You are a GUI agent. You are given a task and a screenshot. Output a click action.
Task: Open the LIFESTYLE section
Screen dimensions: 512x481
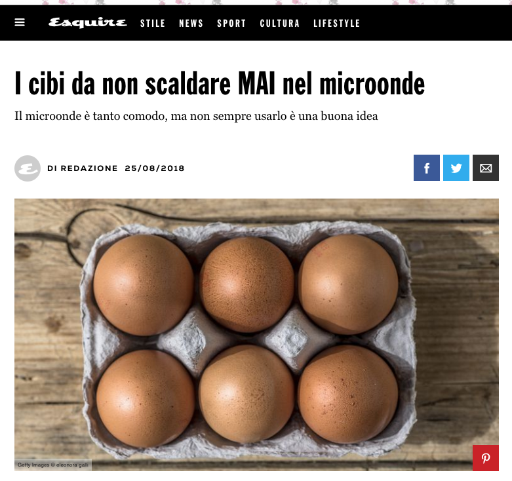point(337,24)
